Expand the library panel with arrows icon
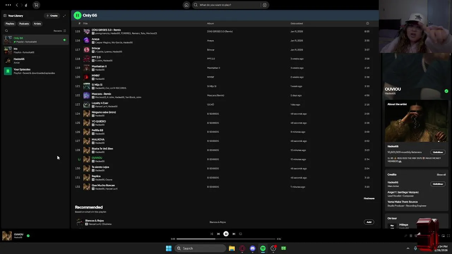The width and height of the screenshot is (452, 254). click(64, 16)
